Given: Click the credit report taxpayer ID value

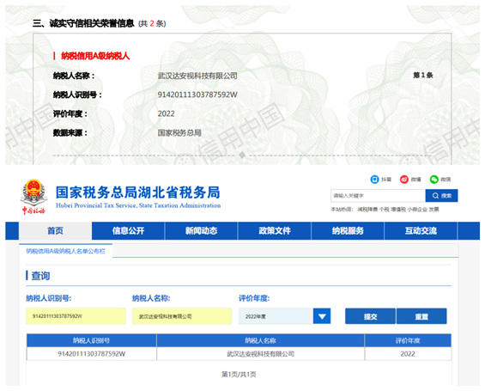Looking at the screenshot, I should click(197, 95).
